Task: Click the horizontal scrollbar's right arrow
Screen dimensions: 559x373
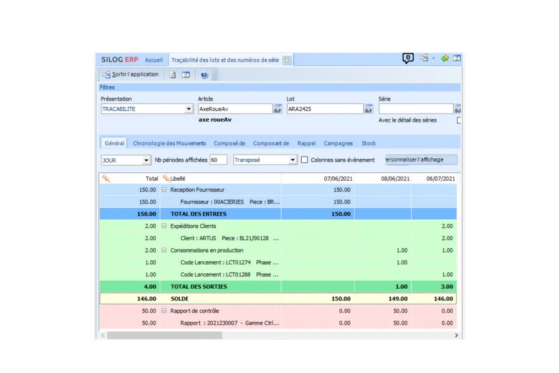Action: click(457, 335)
